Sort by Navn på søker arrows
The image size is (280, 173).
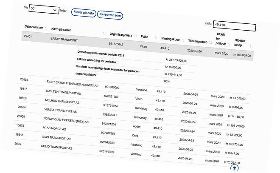pos(104,33)
